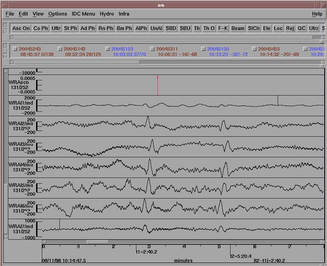The width and height of the screenshot is (327, 266).
Task: Click the Rej reject button
Action: 290,28
